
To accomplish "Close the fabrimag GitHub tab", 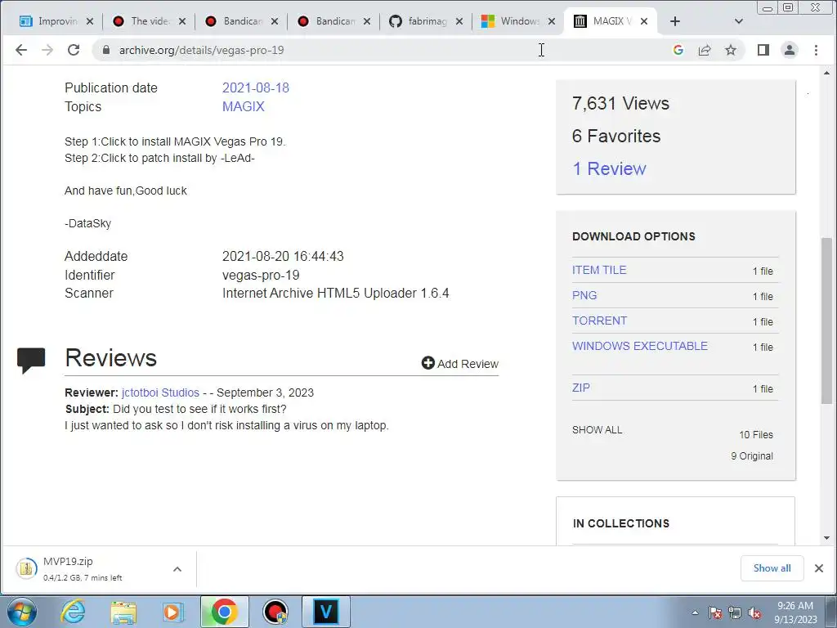I will [459, 20].
